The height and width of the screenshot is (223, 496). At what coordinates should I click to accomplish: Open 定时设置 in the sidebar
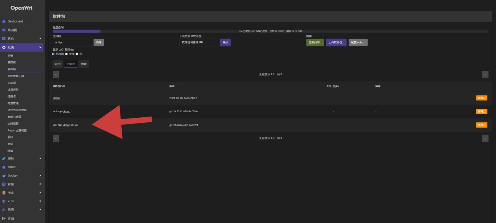(13, 124)
